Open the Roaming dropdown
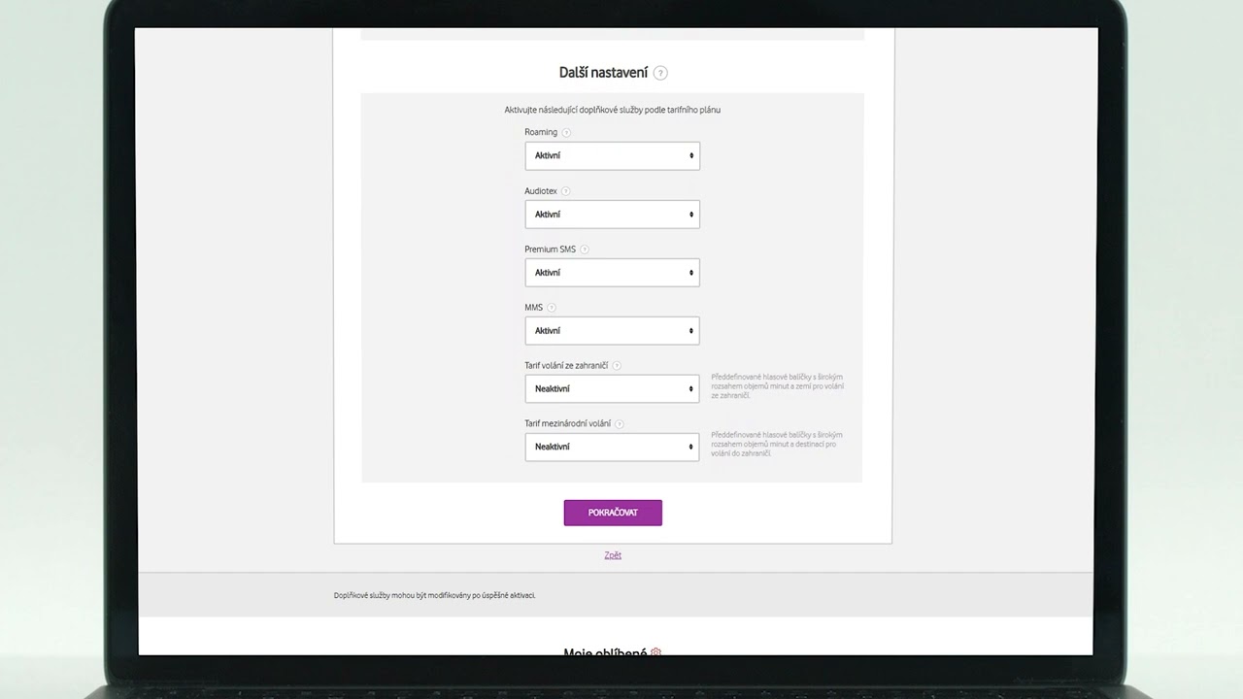Screen dimensions: 1243x699 pos(612,155)
